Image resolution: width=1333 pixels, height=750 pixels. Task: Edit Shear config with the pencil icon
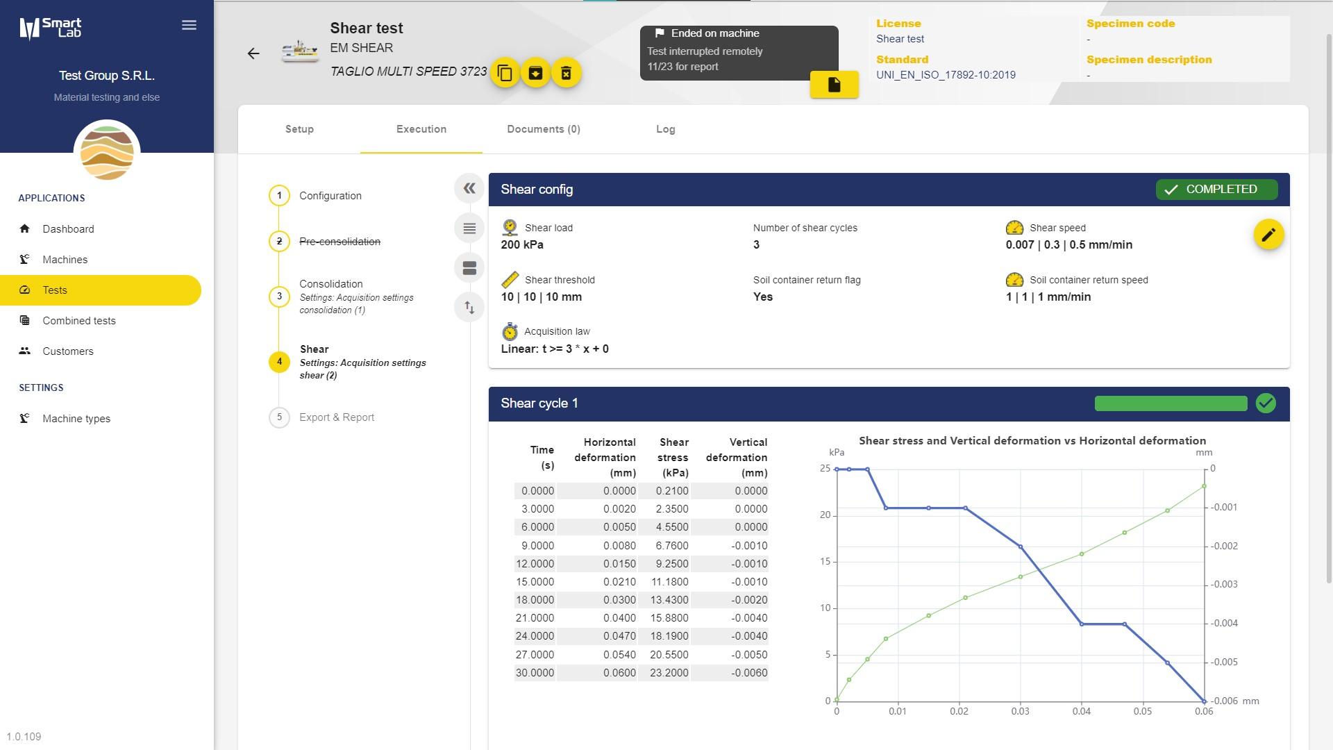point(1268,235)
